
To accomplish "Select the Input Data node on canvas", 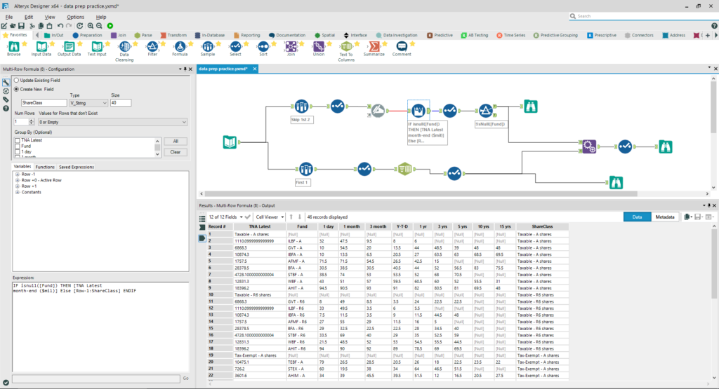I will tap(229, 142).
